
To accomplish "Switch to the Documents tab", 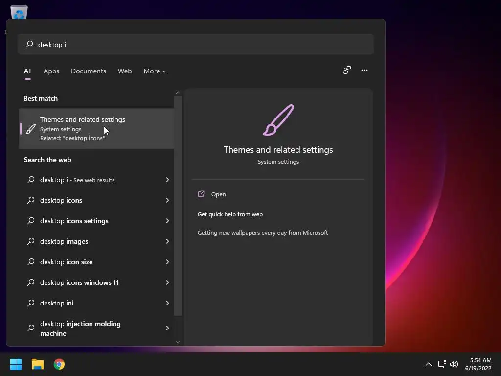I will tap(89, 71).
